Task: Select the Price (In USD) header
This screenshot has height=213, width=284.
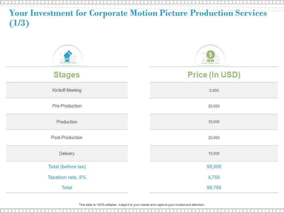Action: (214, 75)
